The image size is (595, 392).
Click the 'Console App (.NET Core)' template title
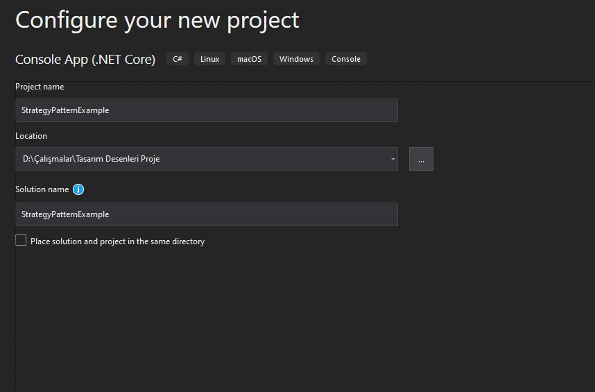pos(85,60)
